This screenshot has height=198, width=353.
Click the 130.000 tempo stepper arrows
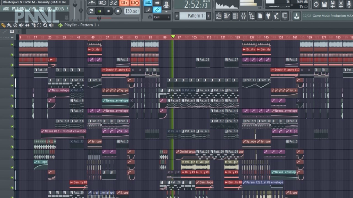[x=138, y=11]
